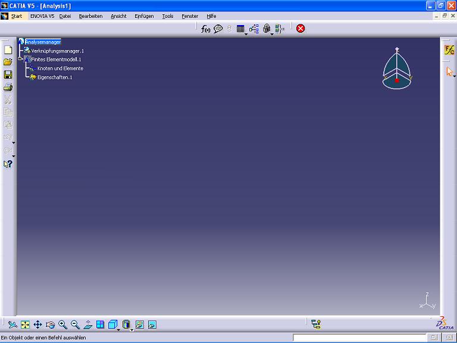This screenshot has height=343, width=457.
Task: Select Verknüpfungsmanager.1 tree node
Action: click(57, 51)
